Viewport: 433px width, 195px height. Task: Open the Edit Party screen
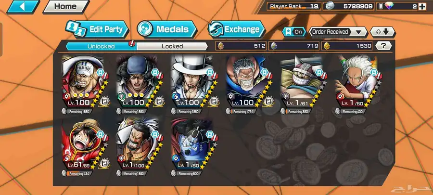click(x=97, y=29)
